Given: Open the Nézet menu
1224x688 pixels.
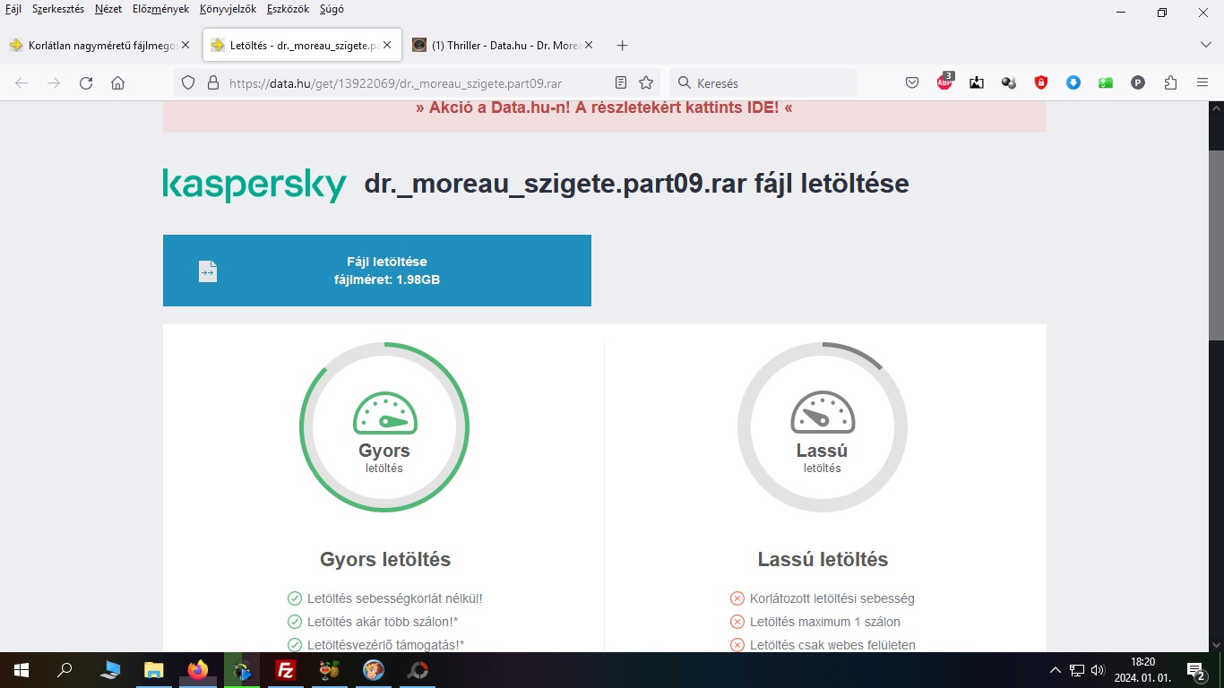Looking at the screenshot, I should click(x=108, y=9).
